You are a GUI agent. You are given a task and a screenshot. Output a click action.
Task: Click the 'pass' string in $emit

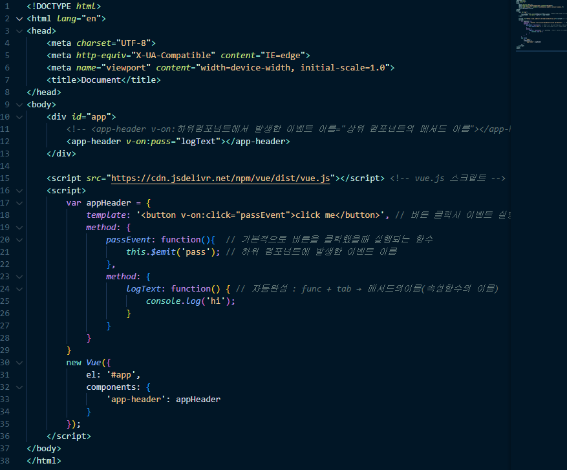pyautogui.click(x=196, y=252)
